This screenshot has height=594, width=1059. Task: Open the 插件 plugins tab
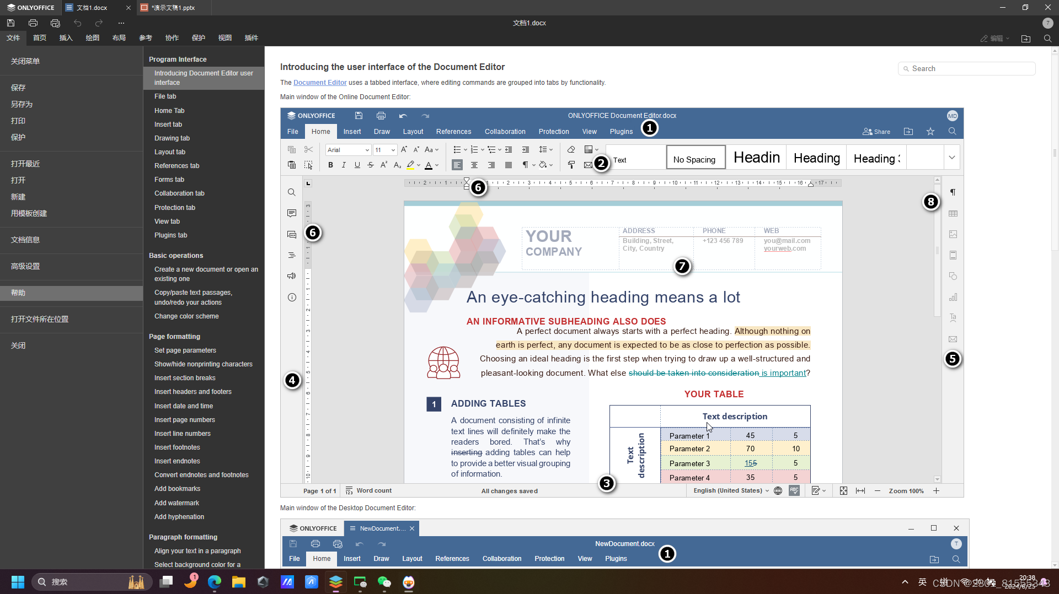pos(252,38)
